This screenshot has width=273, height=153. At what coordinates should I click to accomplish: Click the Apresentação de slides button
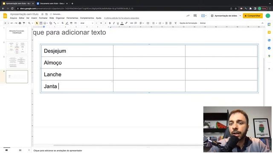224,16
